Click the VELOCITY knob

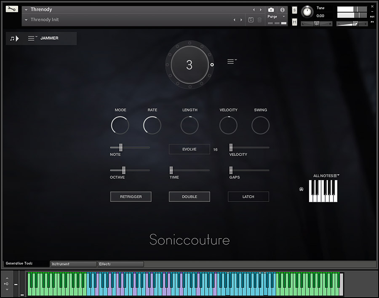(228, 125)
